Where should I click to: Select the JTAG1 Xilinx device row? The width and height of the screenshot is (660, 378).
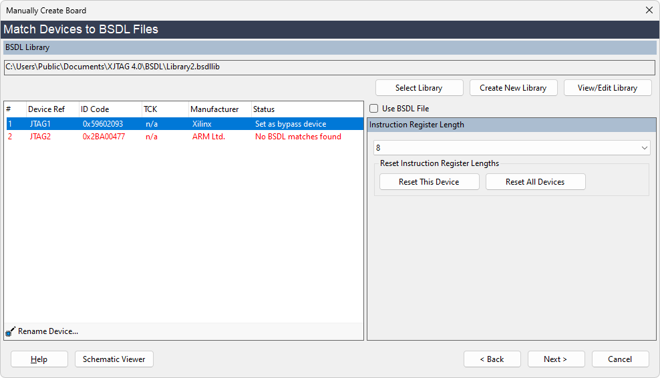[x=184, y=124]
